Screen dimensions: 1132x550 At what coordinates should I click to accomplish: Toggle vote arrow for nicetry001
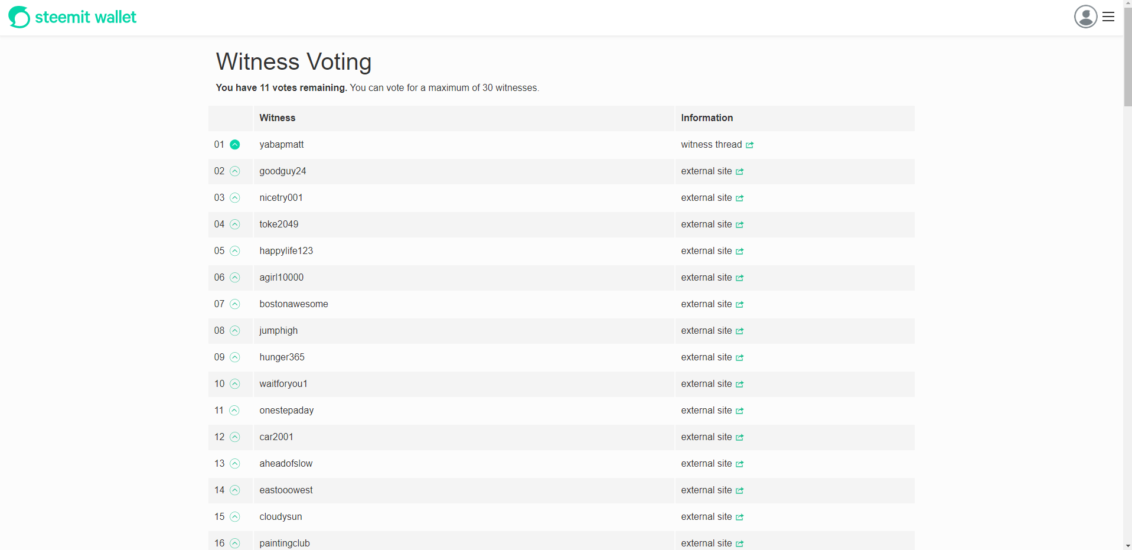point(235,198)
